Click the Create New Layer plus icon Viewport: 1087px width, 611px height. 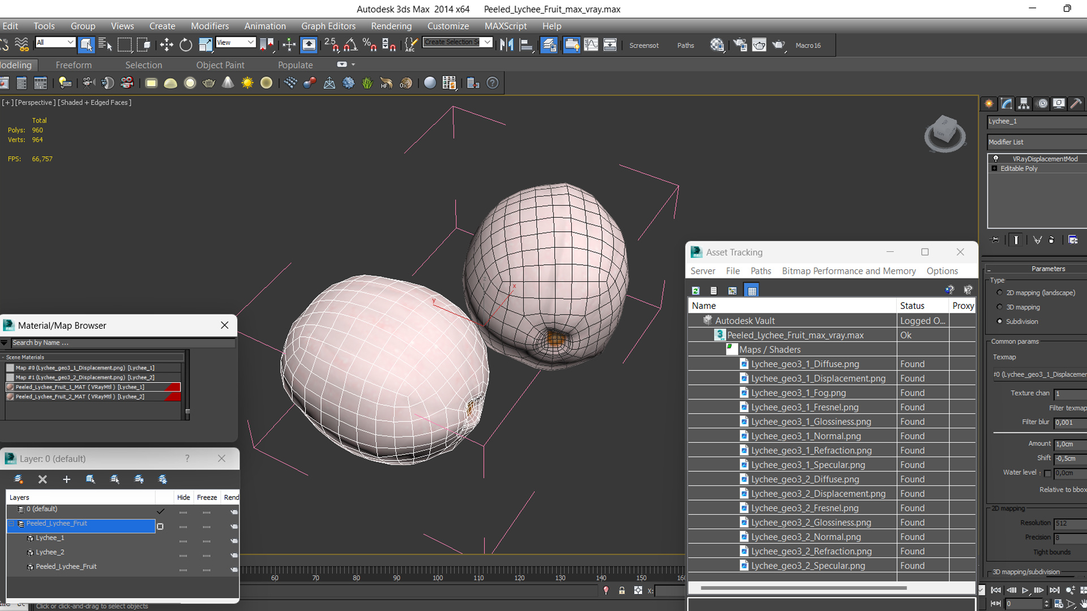pyautogui.click(x=66, y=479)
